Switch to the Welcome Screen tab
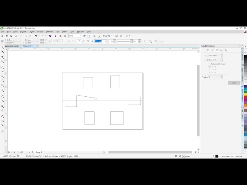Image resolution: width=247 pixels, height=185 pixels. coord(12,46)
